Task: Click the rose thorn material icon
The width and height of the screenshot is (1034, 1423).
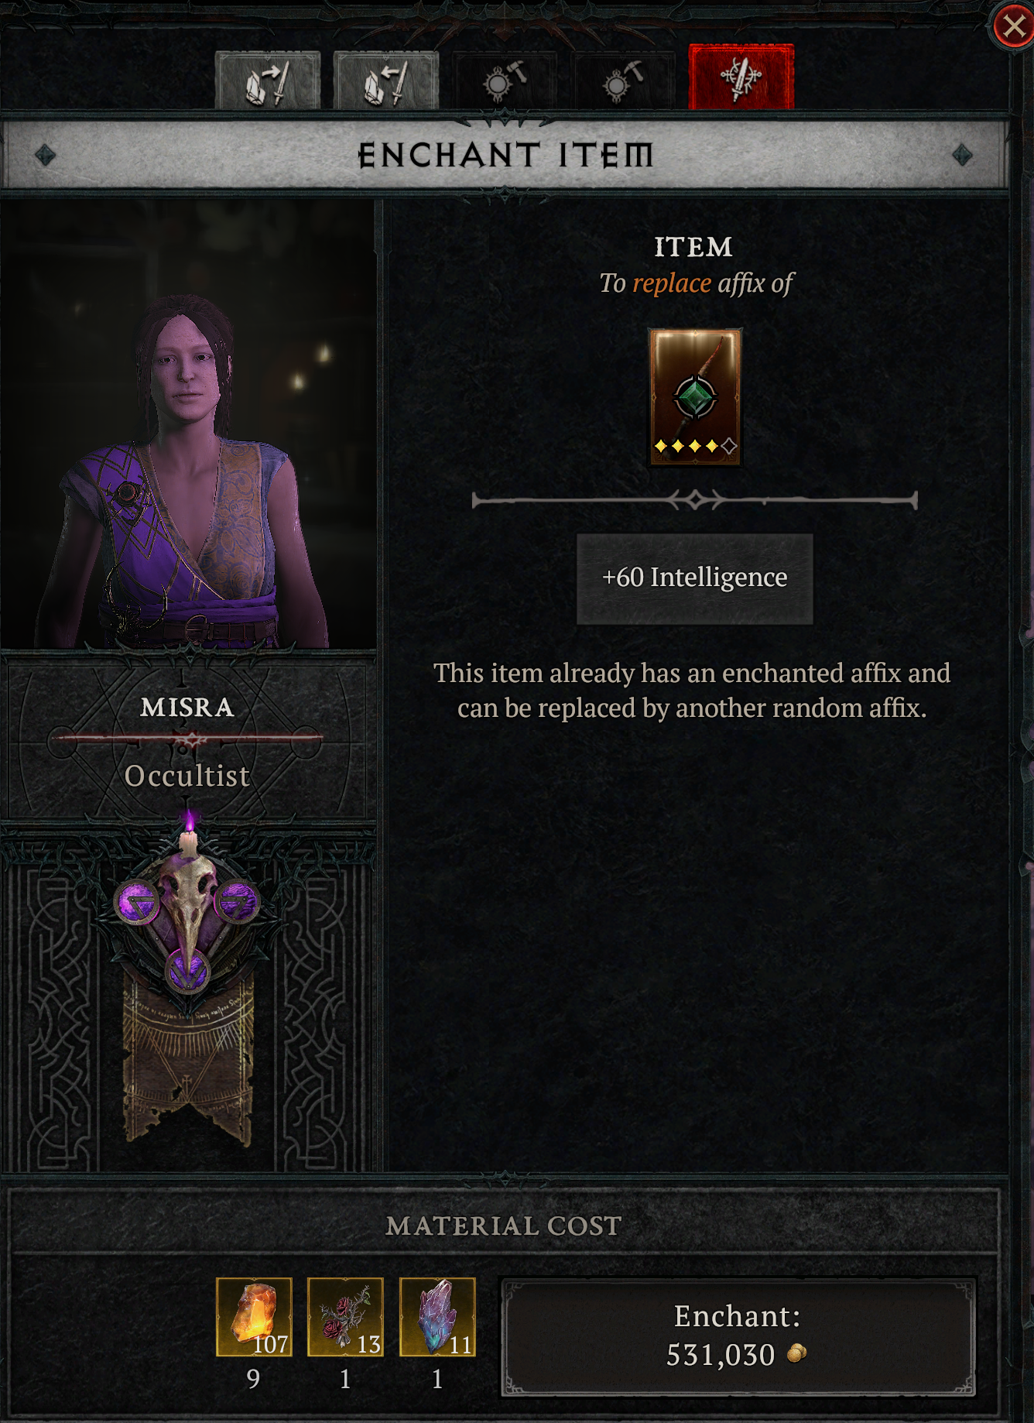Action: tap(345, 1317)
